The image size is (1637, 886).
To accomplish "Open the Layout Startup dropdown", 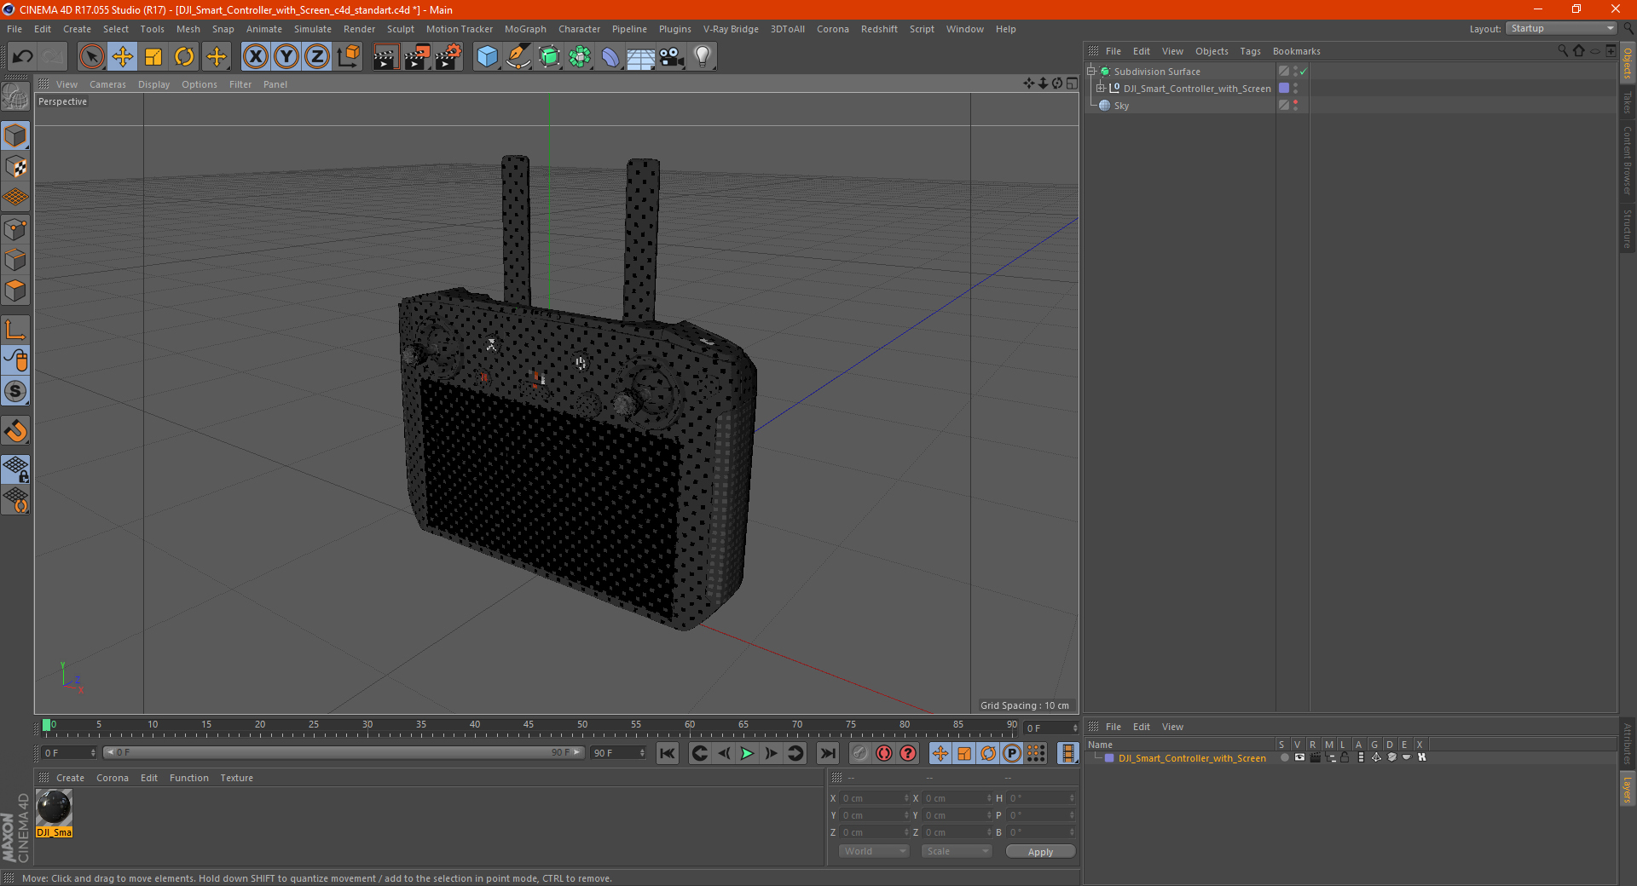I will [x=1562, y=28].
